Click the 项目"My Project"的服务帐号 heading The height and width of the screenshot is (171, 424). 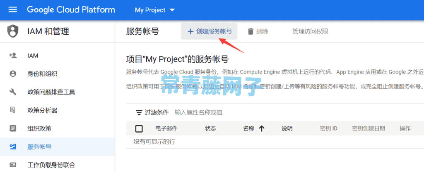pos(177,59)
